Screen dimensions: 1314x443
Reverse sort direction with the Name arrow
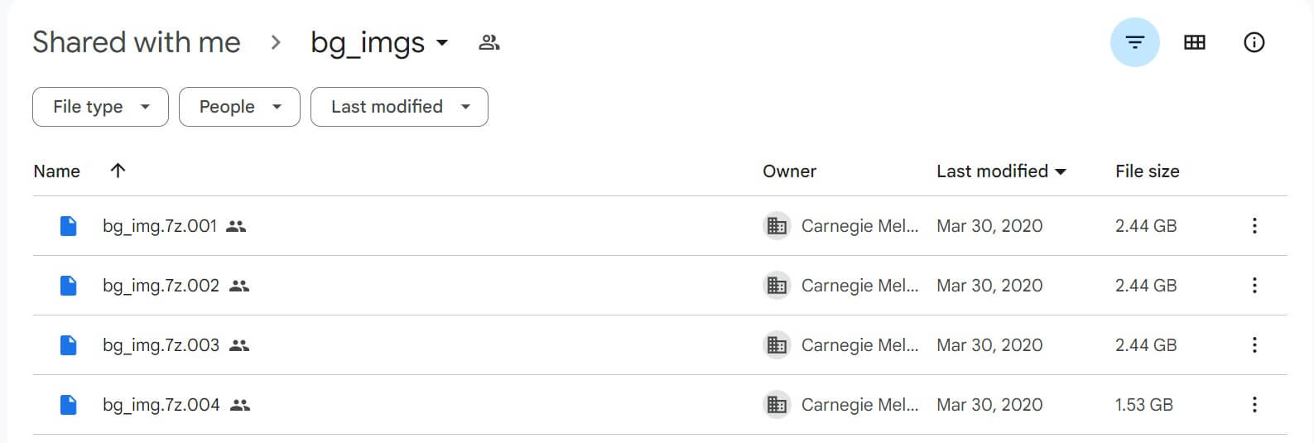click(x=118, y=171)
